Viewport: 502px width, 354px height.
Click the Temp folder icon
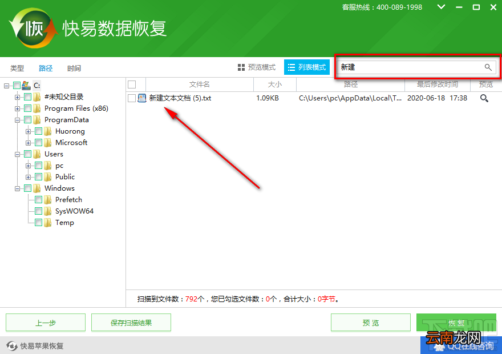coord(48,223)
